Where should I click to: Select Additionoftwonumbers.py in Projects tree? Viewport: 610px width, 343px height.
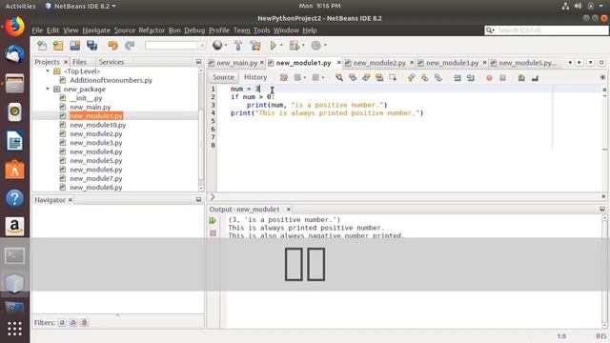point(111,80)
